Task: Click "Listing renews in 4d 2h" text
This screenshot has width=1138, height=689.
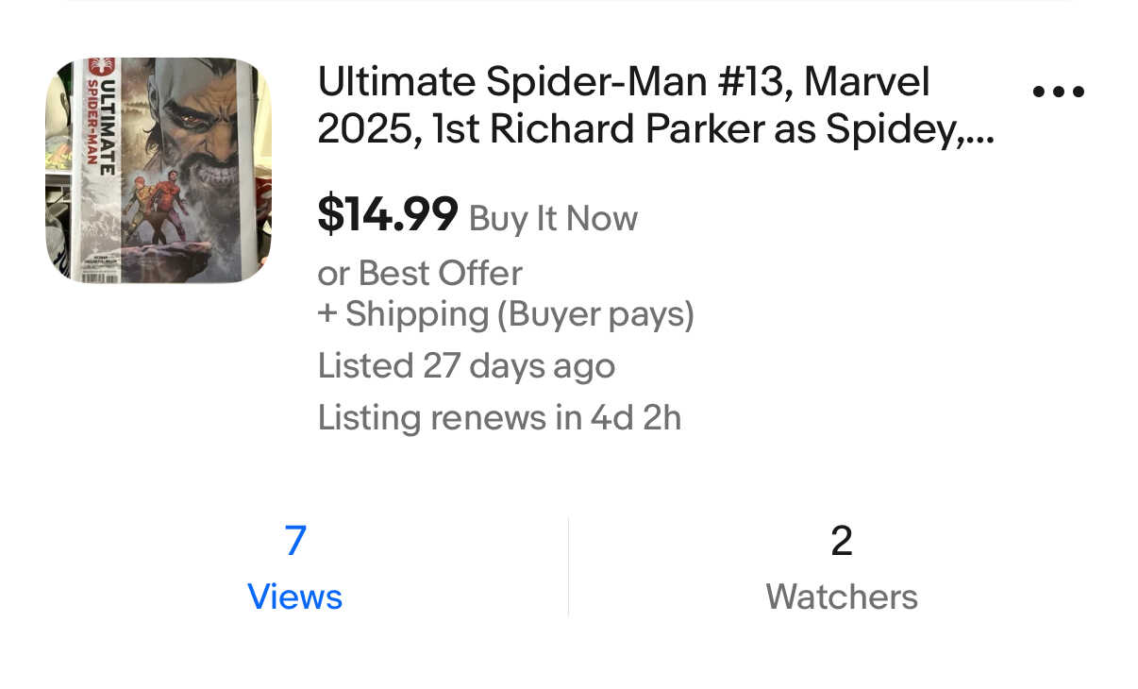Action: pyautogui.click(x=499, y=417)
